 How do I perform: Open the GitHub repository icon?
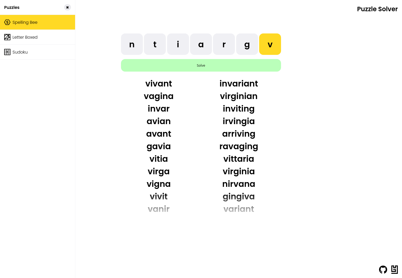tap(383, 269)
